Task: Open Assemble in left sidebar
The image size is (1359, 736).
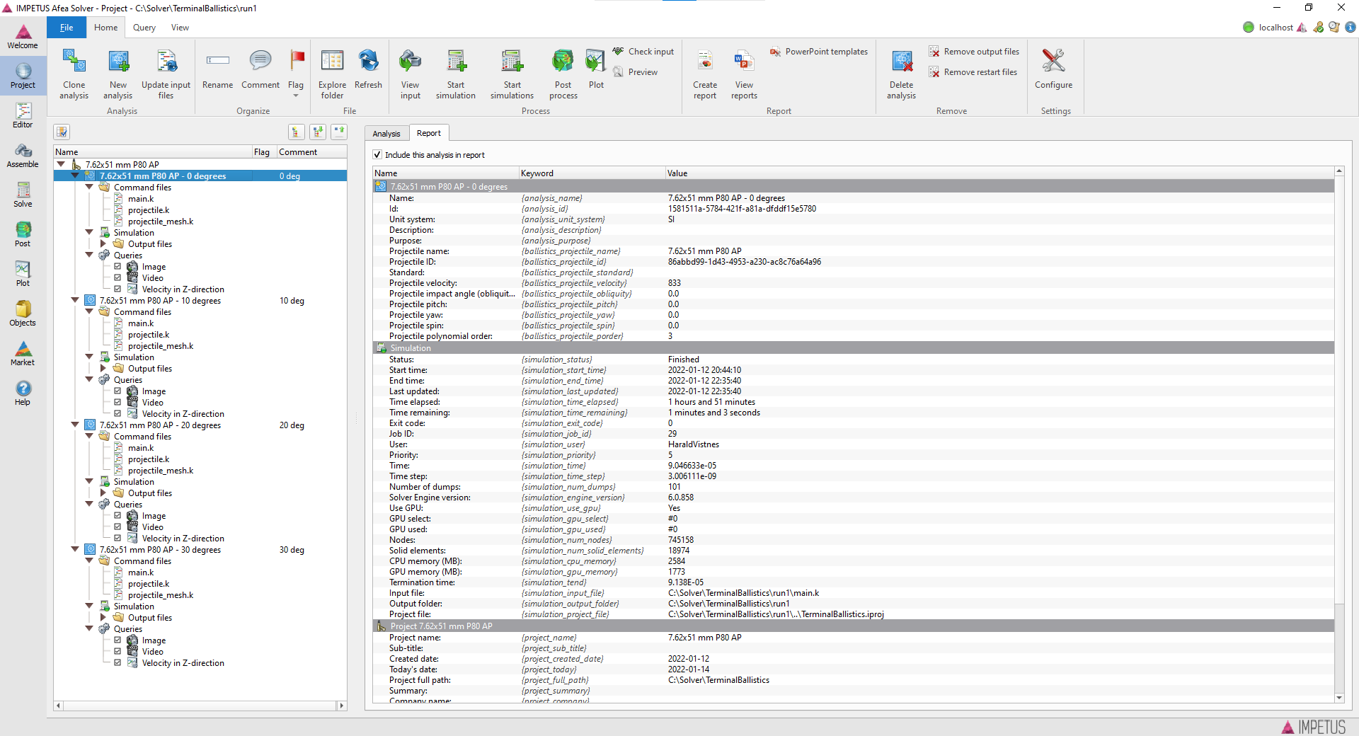Action: [23, 155]
